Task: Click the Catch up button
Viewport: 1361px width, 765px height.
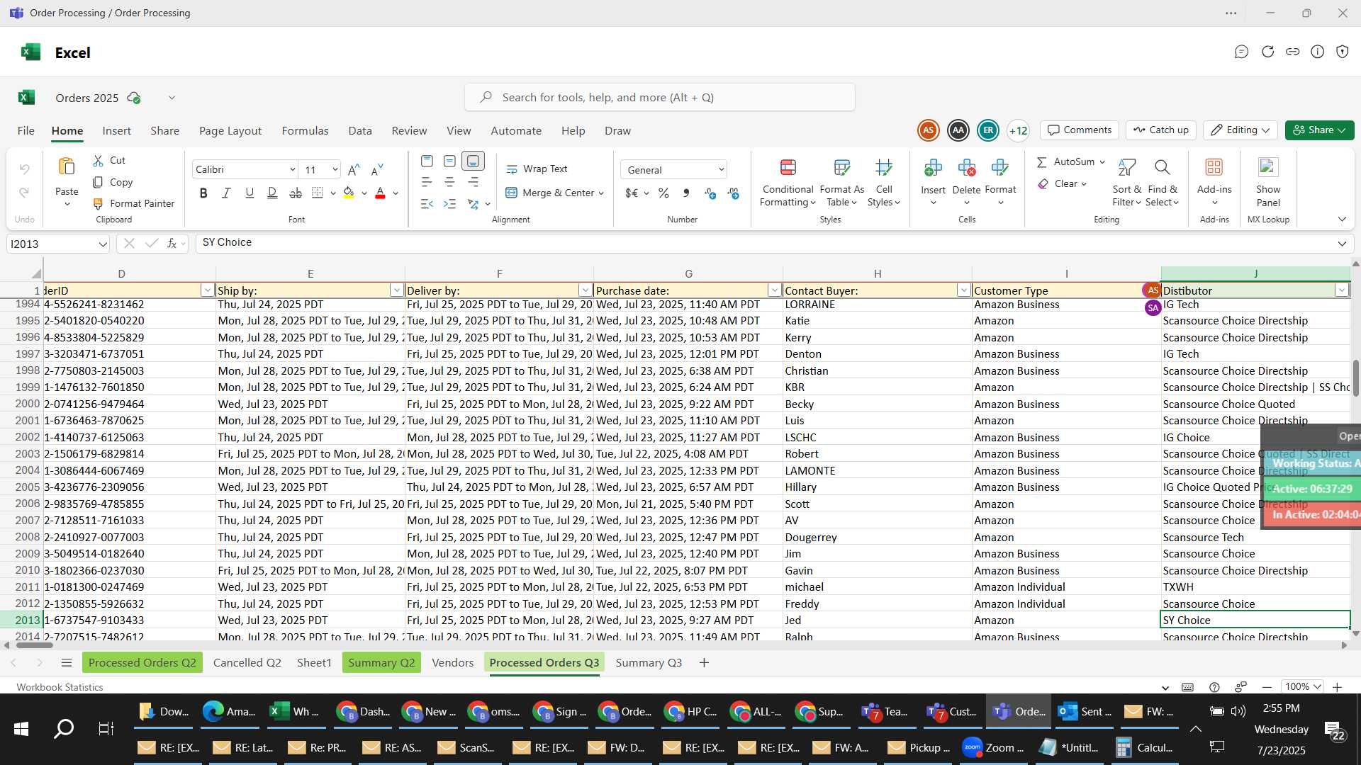Action: coord(1161,130)
